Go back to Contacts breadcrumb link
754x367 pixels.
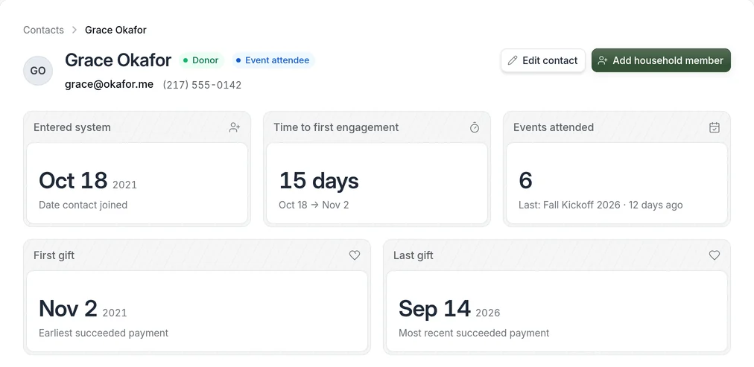43,30
